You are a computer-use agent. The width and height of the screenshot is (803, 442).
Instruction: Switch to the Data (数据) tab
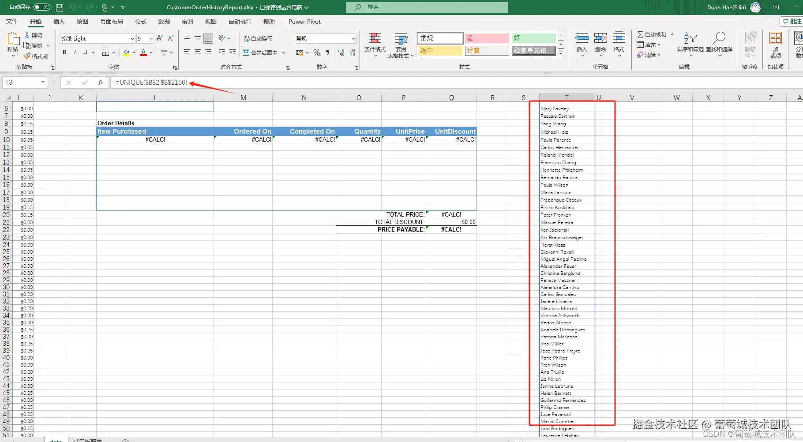tap(164, 22)
